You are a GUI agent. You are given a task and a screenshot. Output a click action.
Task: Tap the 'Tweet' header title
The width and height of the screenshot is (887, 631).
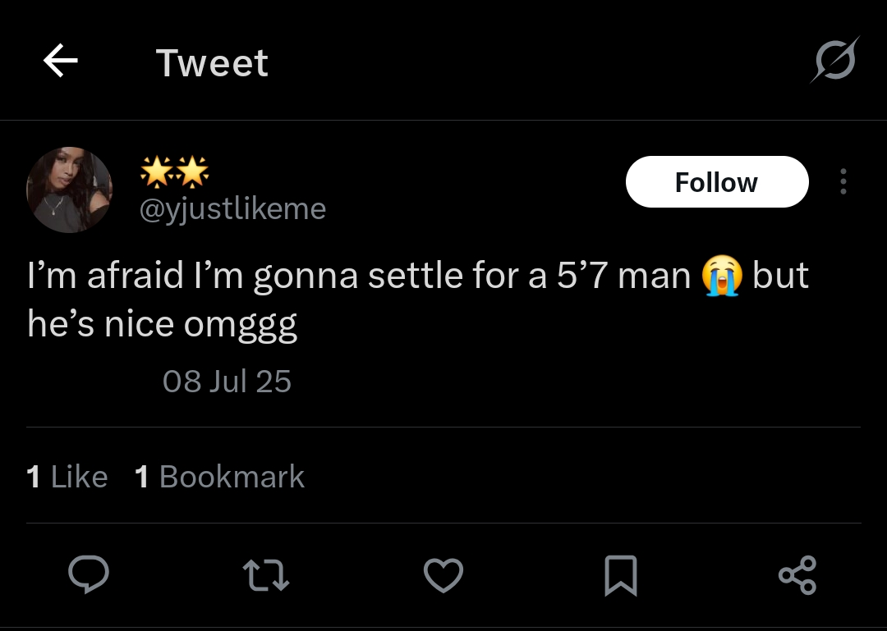212,62
